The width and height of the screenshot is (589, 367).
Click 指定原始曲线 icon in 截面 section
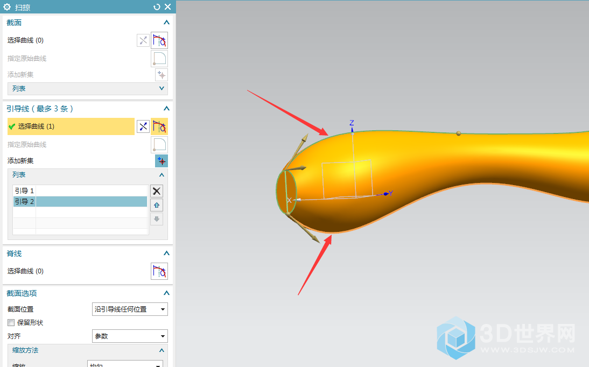pyautogui.click(x=159, y=59)
